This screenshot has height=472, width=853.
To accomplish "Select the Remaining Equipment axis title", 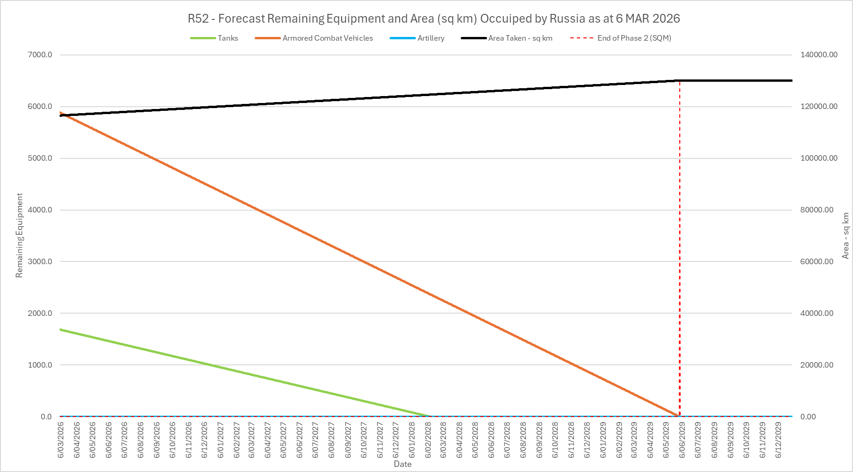I will 19,236.
